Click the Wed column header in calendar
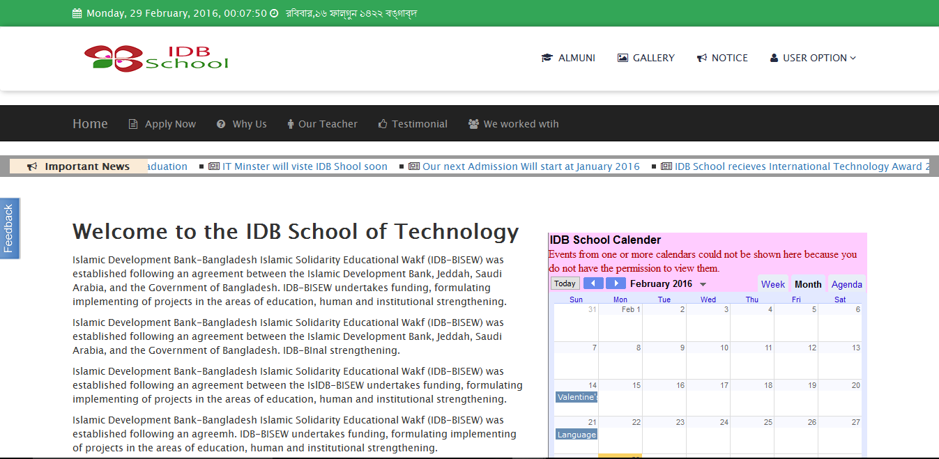Viewport: 939px width, 459px height. tap(708, 299)
